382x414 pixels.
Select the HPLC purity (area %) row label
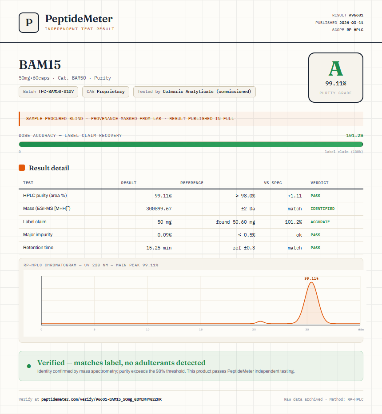point(45,195)
